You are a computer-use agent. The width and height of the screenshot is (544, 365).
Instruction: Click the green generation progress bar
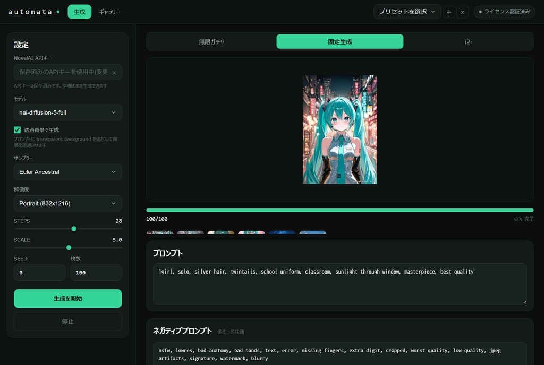coord(339,210)
